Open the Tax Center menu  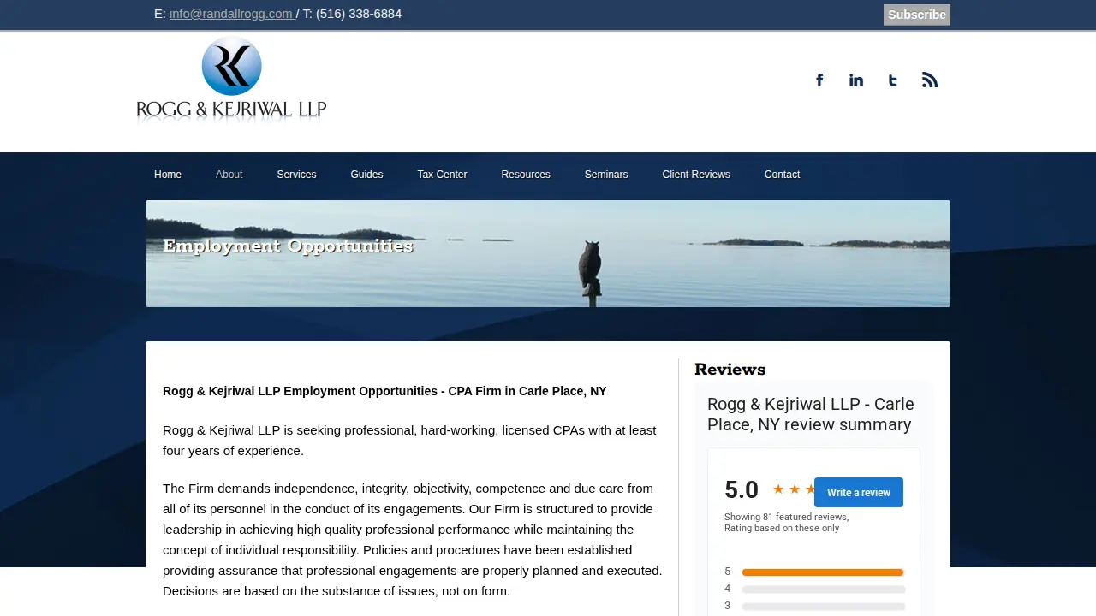[x=442, y=175]
